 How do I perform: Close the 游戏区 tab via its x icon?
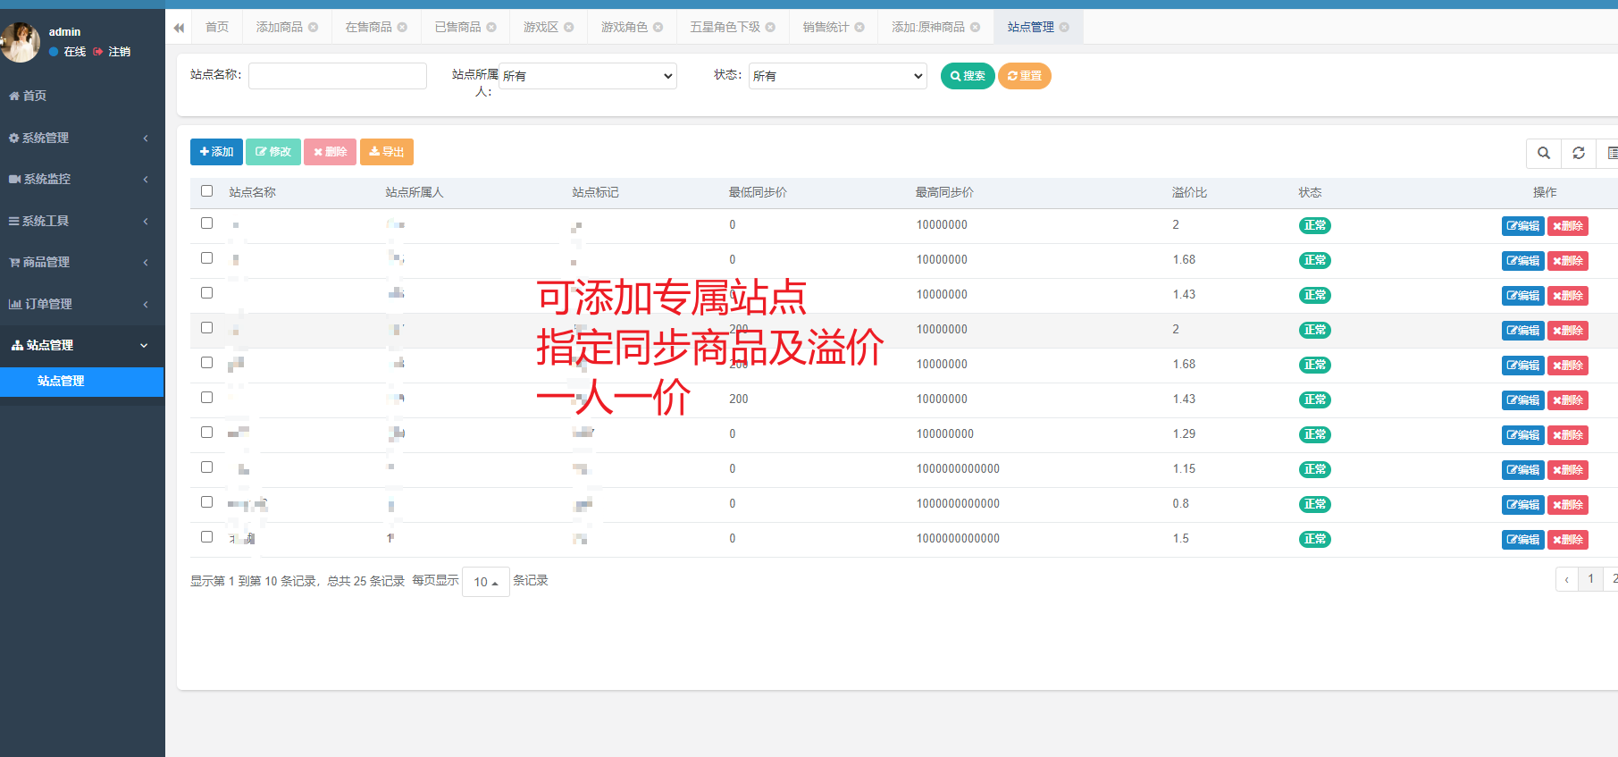coord(569,28)
